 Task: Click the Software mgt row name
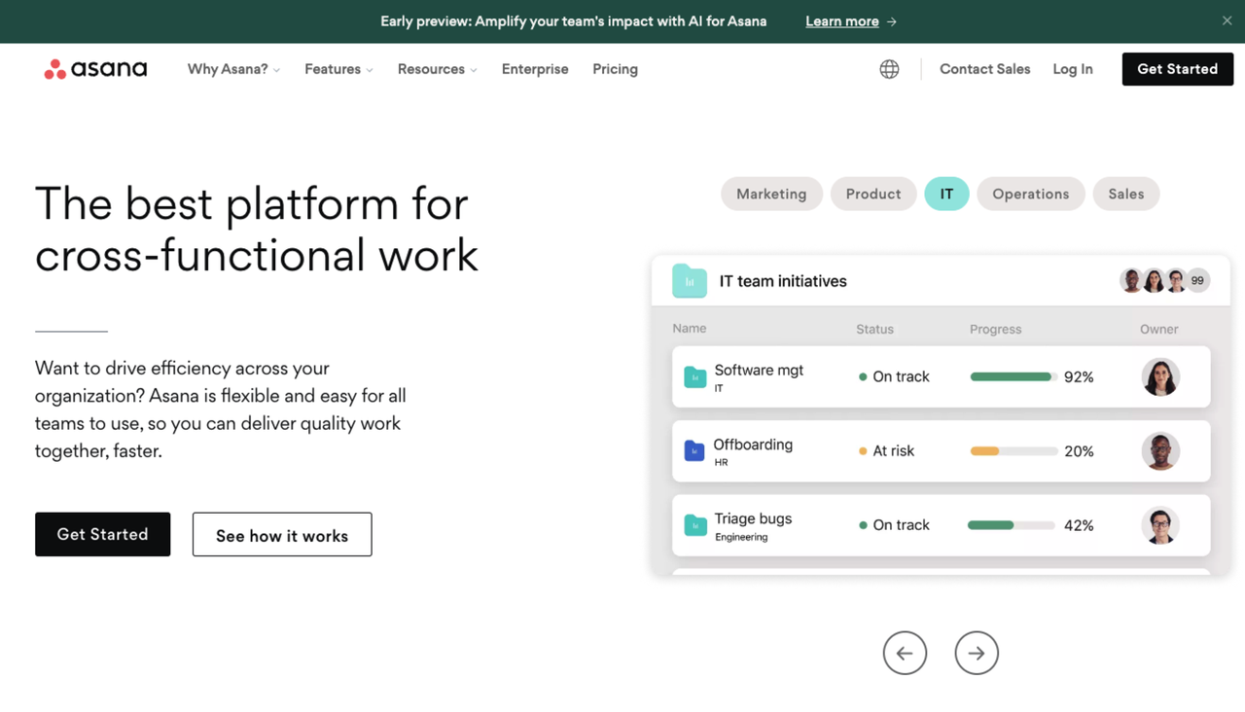click(x=759, y=371)
